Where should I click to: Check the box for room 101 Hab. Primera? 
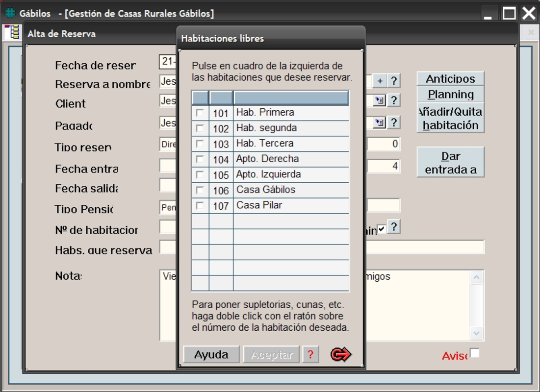click(200, 113)
